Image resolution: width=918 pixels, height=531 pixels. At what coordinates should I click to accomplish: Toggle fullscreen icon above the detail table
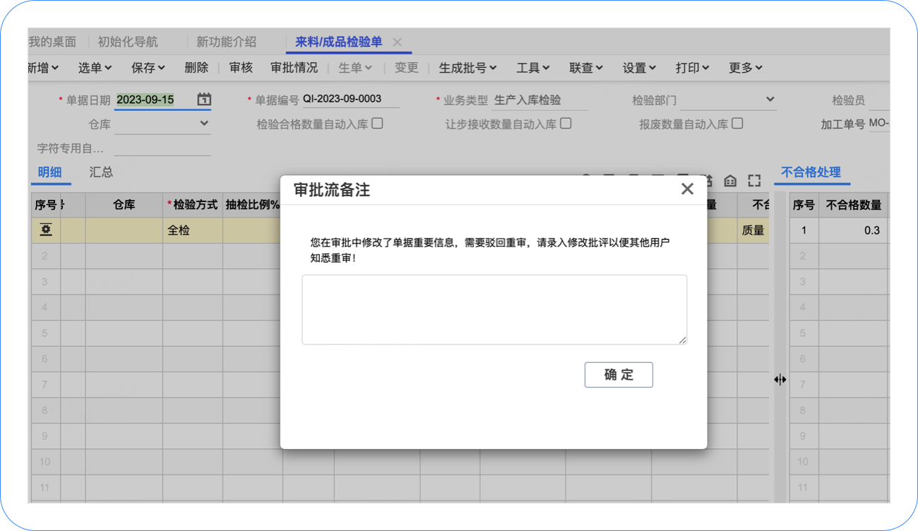[x=754, y=181]
